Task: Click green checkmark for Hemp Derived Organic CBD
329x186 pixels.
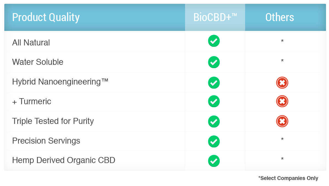Action: pos(214,161)
